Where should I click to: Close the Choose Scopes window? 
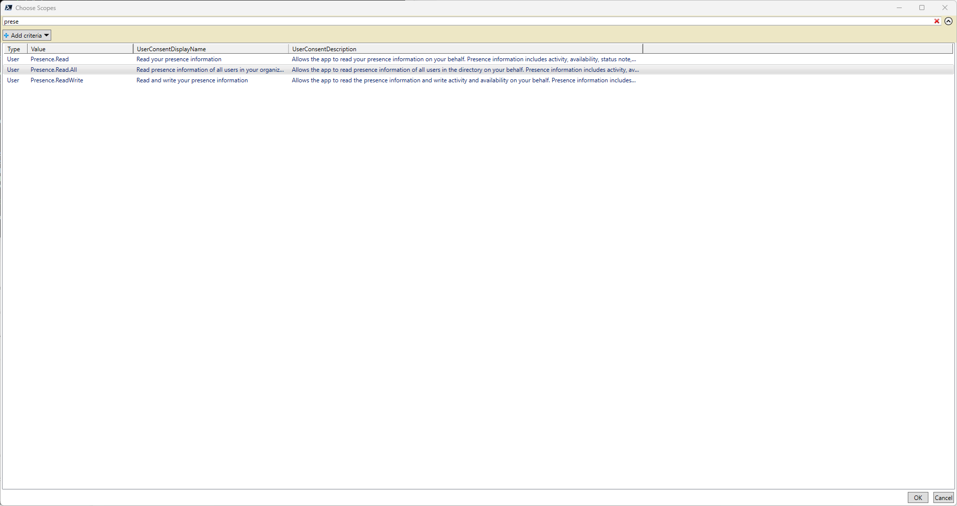[945, 8]
